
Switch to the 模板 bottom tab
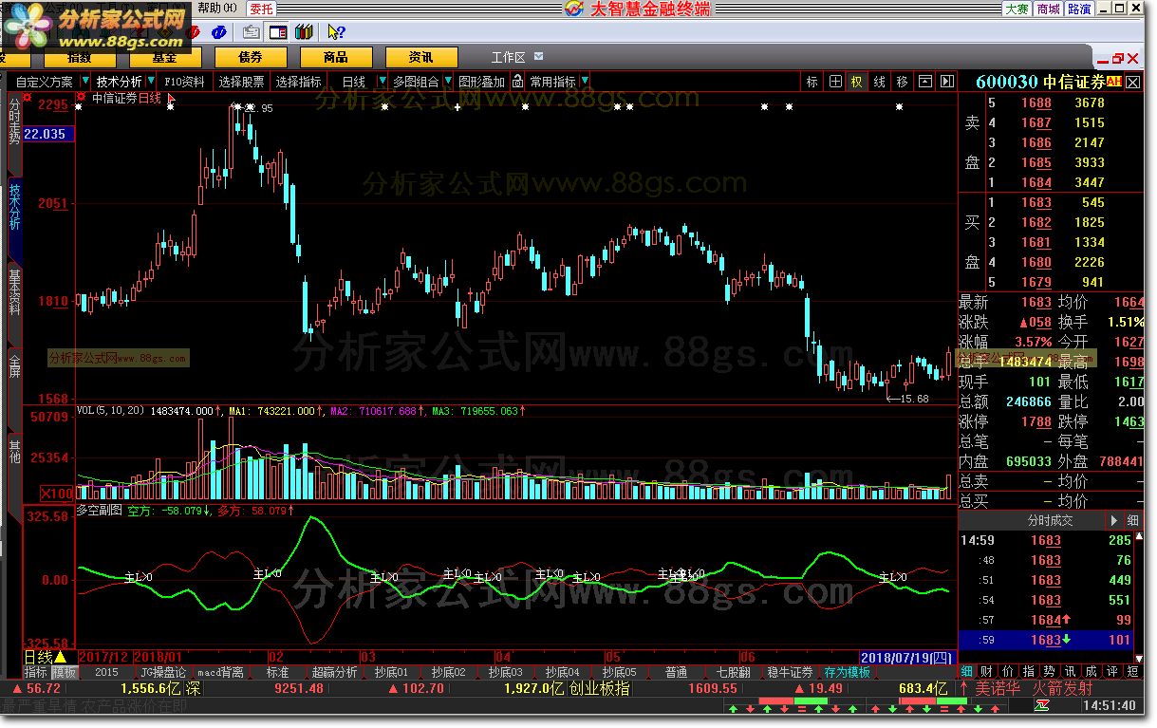click(64, 672)
